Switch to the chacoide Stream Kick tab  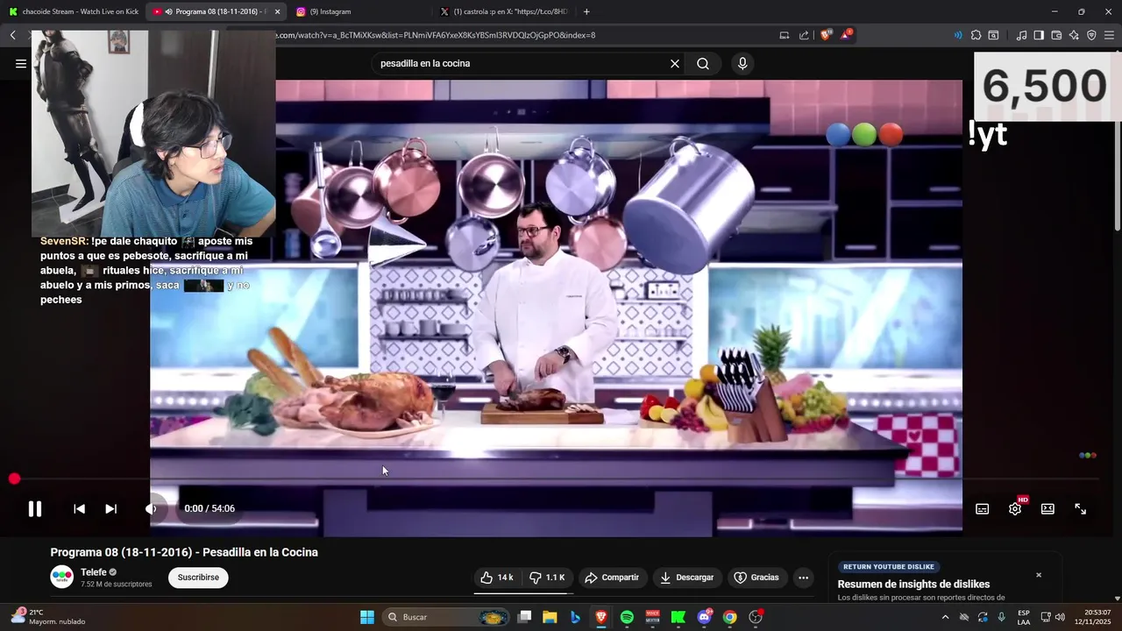[72, 11]
